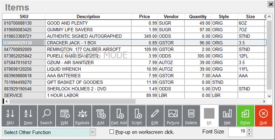Click the Style column header
The width and height of the screenshot is (275, 140).
tap(224, 17)
